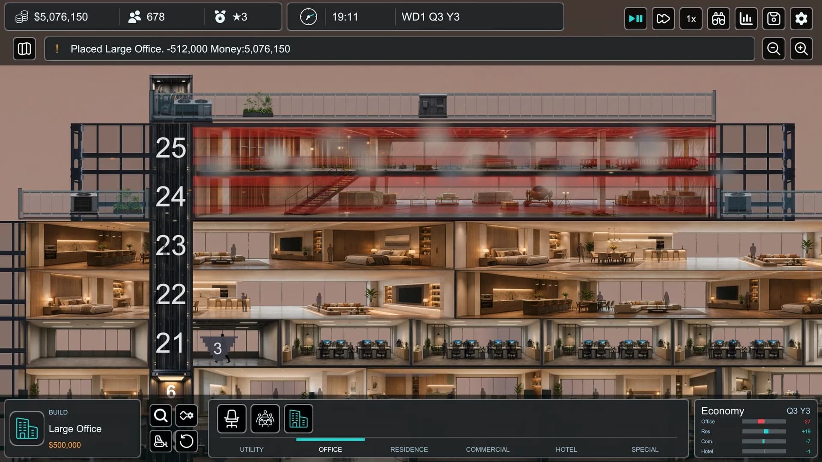Click the Large Office build icon
Screen dimensions: 822x462
27,428
